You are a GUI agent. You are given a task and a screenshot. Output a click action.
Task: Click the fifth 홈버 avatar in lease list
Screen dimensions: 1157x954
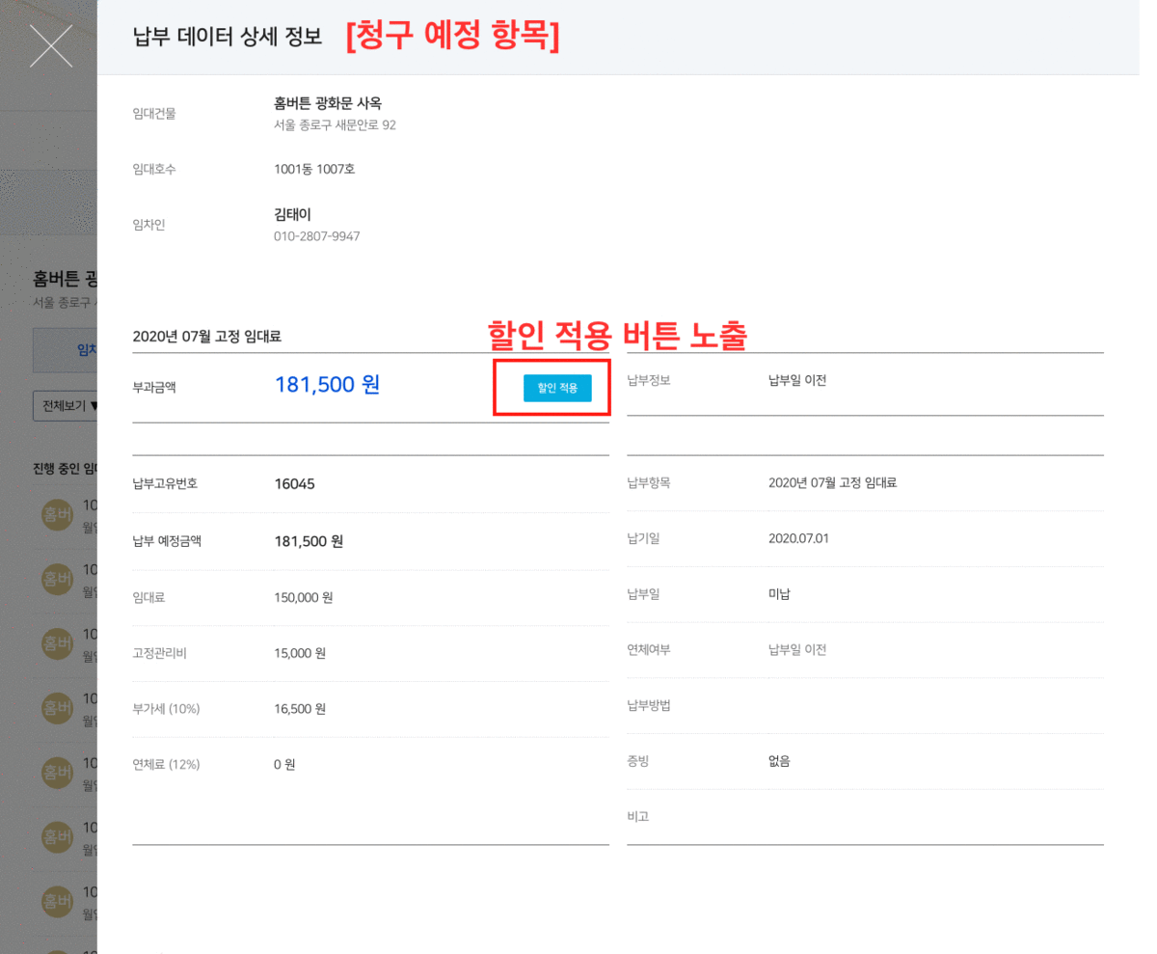58,773
